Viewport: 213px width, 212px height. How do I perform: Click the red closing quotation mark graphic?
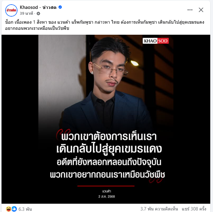pos(156,180)
